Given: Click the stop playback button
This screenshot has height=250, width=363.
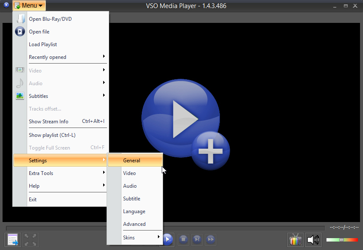Looking at the screenshot, I should click(x=183, y=239).
